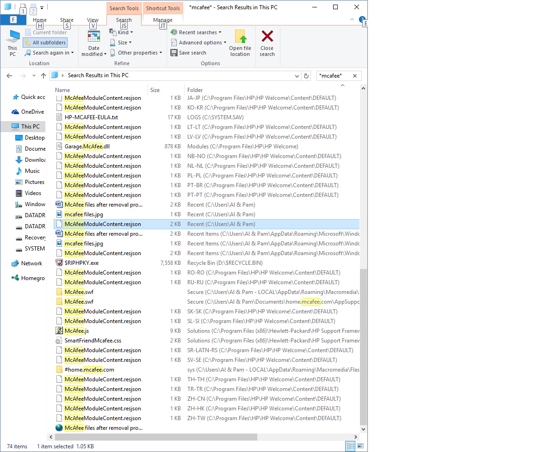Open Other properties dropdown
Viewport: 533px width, 452px height.
coord(136,53)
